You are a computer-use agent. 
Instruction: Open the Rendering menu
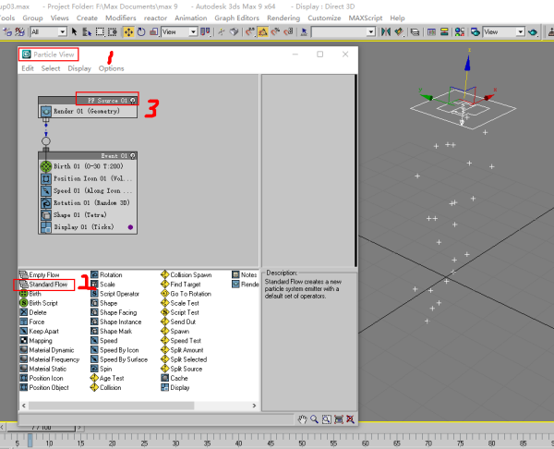[x=283, y=18]
